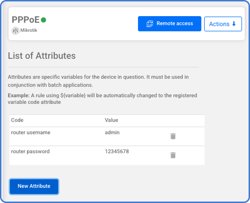Click the router password code cell
The image size is (250, 203).
pos(30,151)
